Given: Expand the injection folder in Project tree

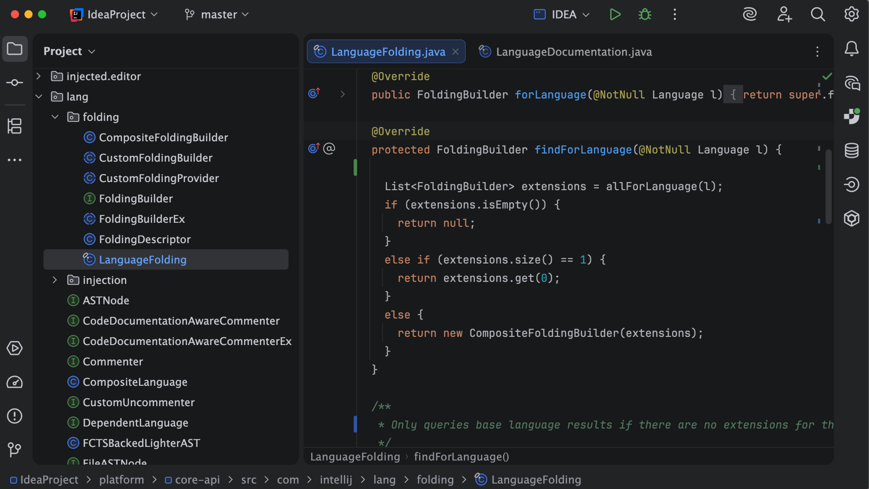Looking at the screenshot, I should point(55,280).
